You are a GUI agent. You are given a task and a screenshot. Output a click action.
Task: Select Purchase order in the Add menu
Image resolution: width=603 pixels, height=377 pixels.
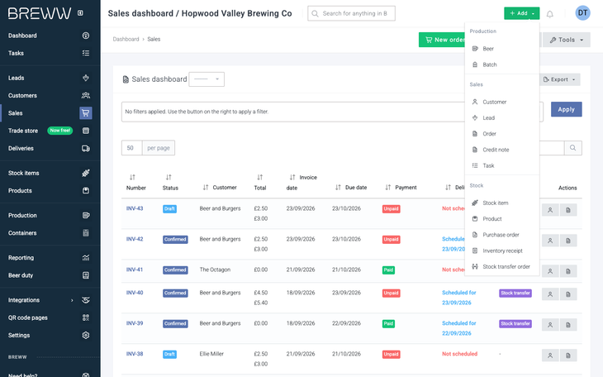pyautogui.click(x=502, y=235)
